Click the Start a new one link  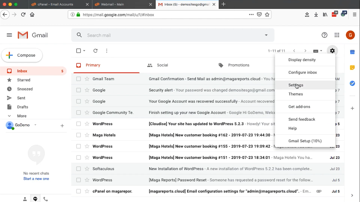pos(36,179)
